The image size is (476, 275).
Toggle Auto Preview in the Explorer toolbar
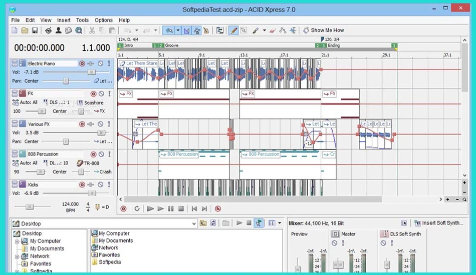pos(259,223)
